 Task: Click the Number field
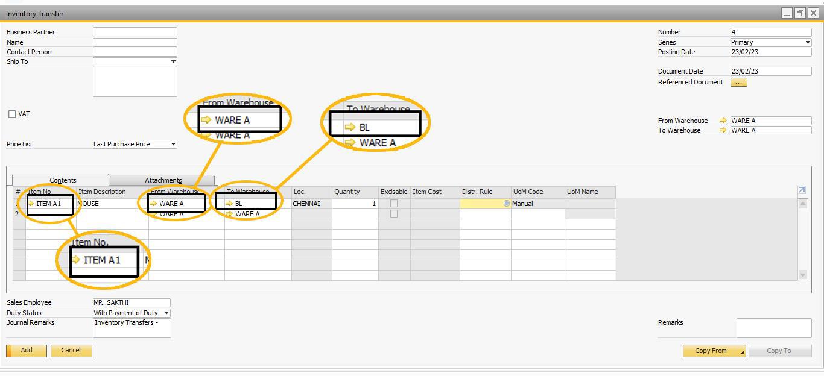coord(771,32)
